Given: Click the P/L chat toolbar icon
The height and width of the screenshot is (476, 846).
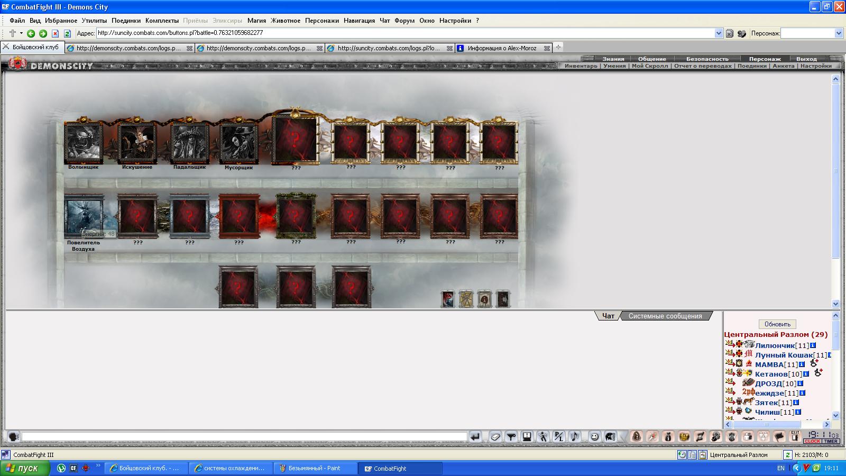Looking at the screenshot, I should click(559, 437).
